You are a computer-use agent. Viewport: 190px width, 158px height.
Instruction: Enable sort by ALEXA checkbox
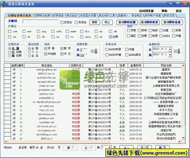(x=161, y=36)
